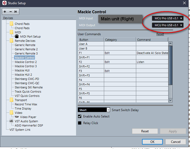Click the Devices list header
Image resolution: width=190 pixels, height=149 pixels.
click(x=39, y=18)
